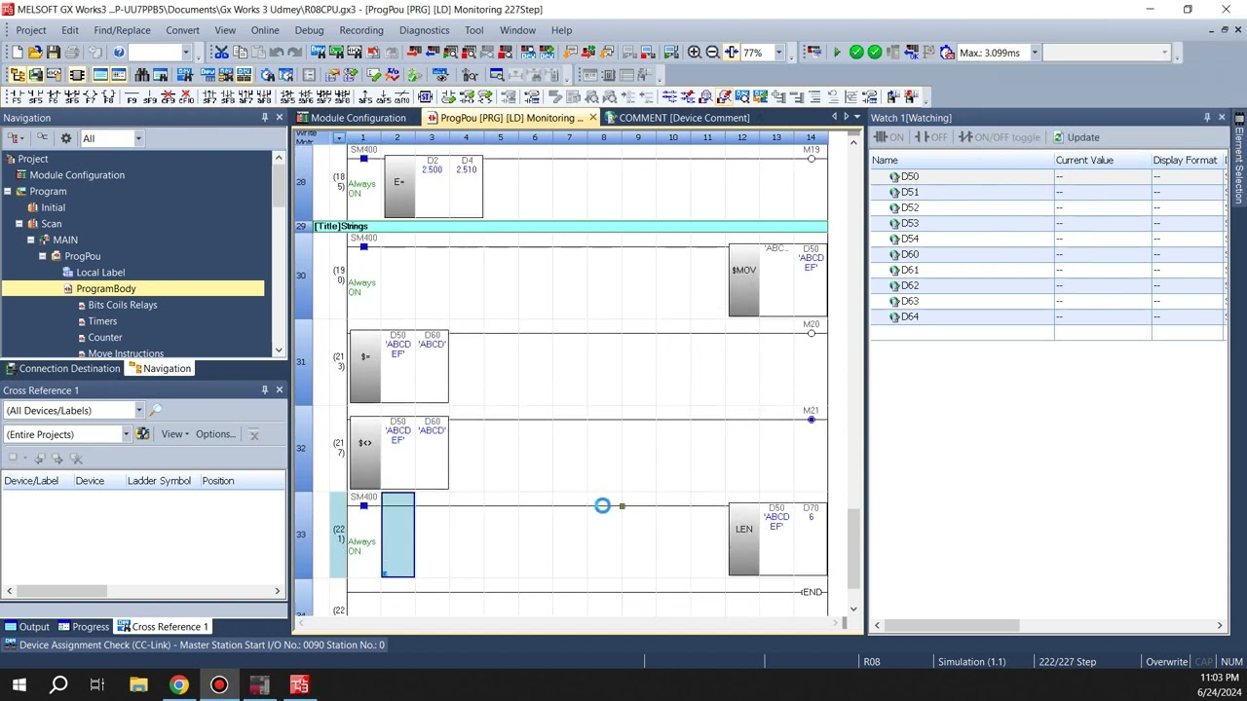Click the Options... button in Cross Reference
Image resolution: width=1247 pixels, height=701 pixels.
point(214,434)
